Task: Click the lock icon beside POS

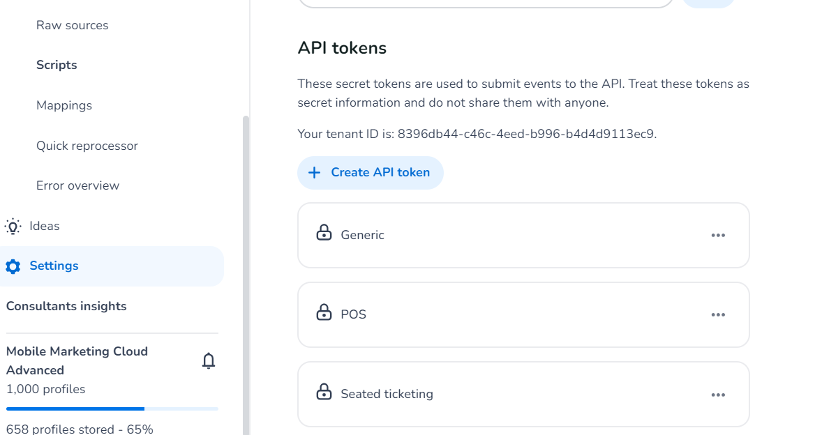Action: coord(324,312)
